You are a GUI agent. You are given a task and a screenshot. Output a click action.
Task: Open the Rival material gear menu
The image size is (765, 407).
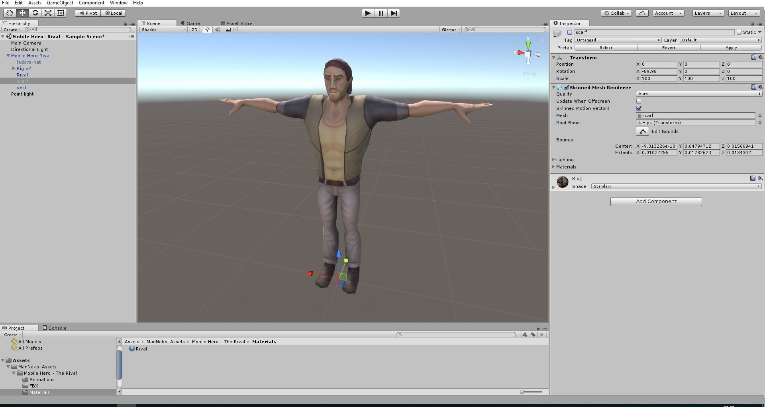point(760,178)
